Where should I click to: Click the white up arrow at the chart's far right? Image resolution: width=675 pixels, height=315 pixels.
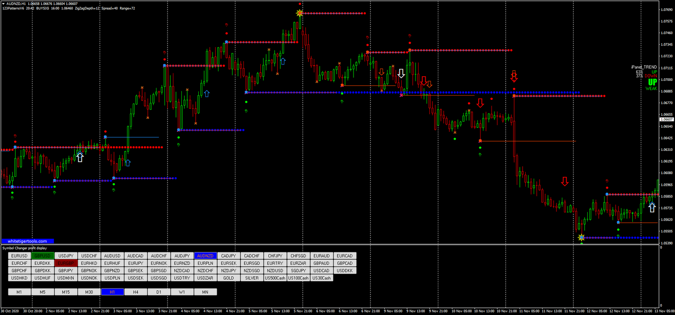click(652, 207)
